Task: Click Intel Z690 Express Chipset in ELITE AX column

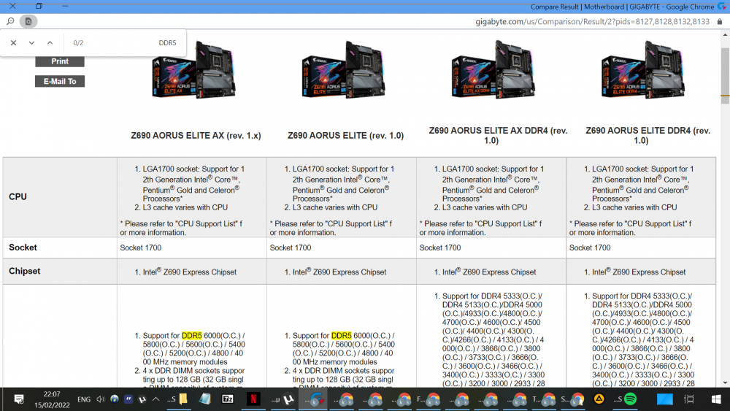Action: pos(190,272)
